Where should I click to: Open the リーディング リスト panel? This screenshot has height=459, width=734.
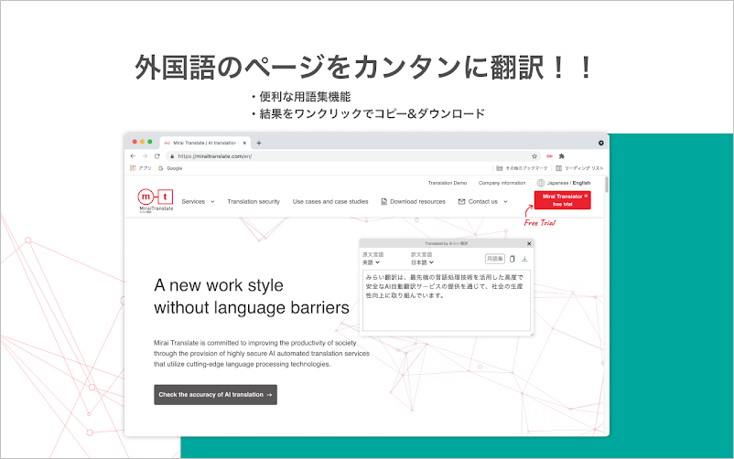pyautogui.click(x=579, y=168)
